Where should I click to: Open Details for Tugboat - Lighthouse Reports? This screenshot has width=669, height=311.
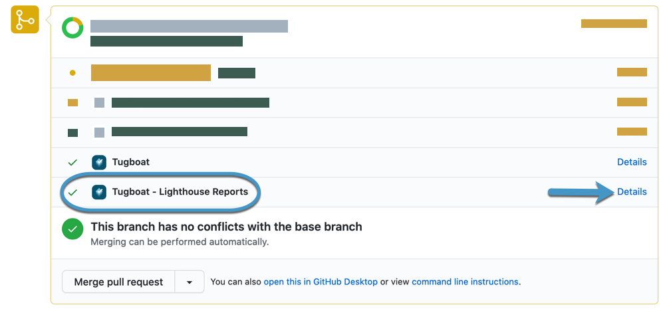632,192
